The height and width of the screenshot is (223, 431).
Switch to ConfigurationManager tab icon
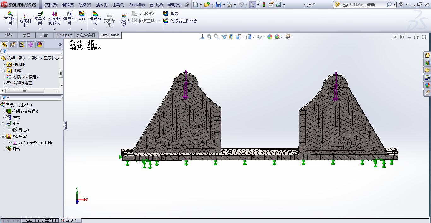pyautogui.click(x=22, y=45)
